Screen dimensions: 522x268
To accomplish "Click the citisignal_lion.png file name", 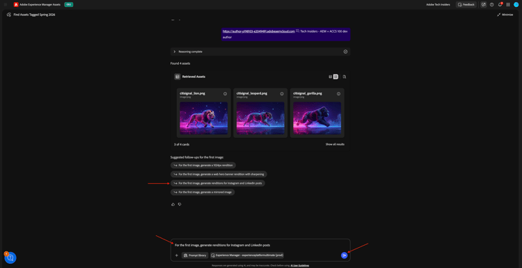I will pos(192,93).
